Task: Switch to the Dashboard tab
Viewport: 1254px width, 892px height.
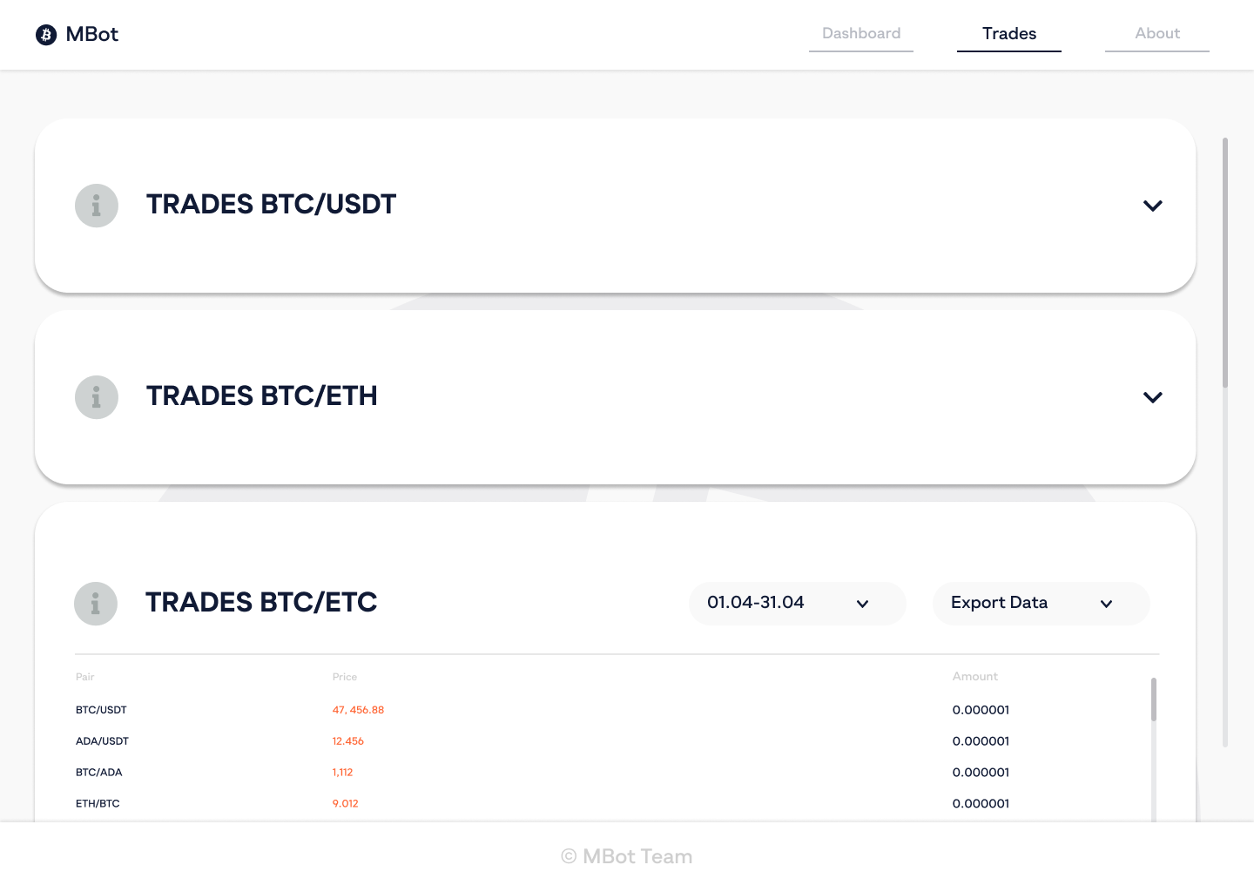Action: tap(861, 34)
